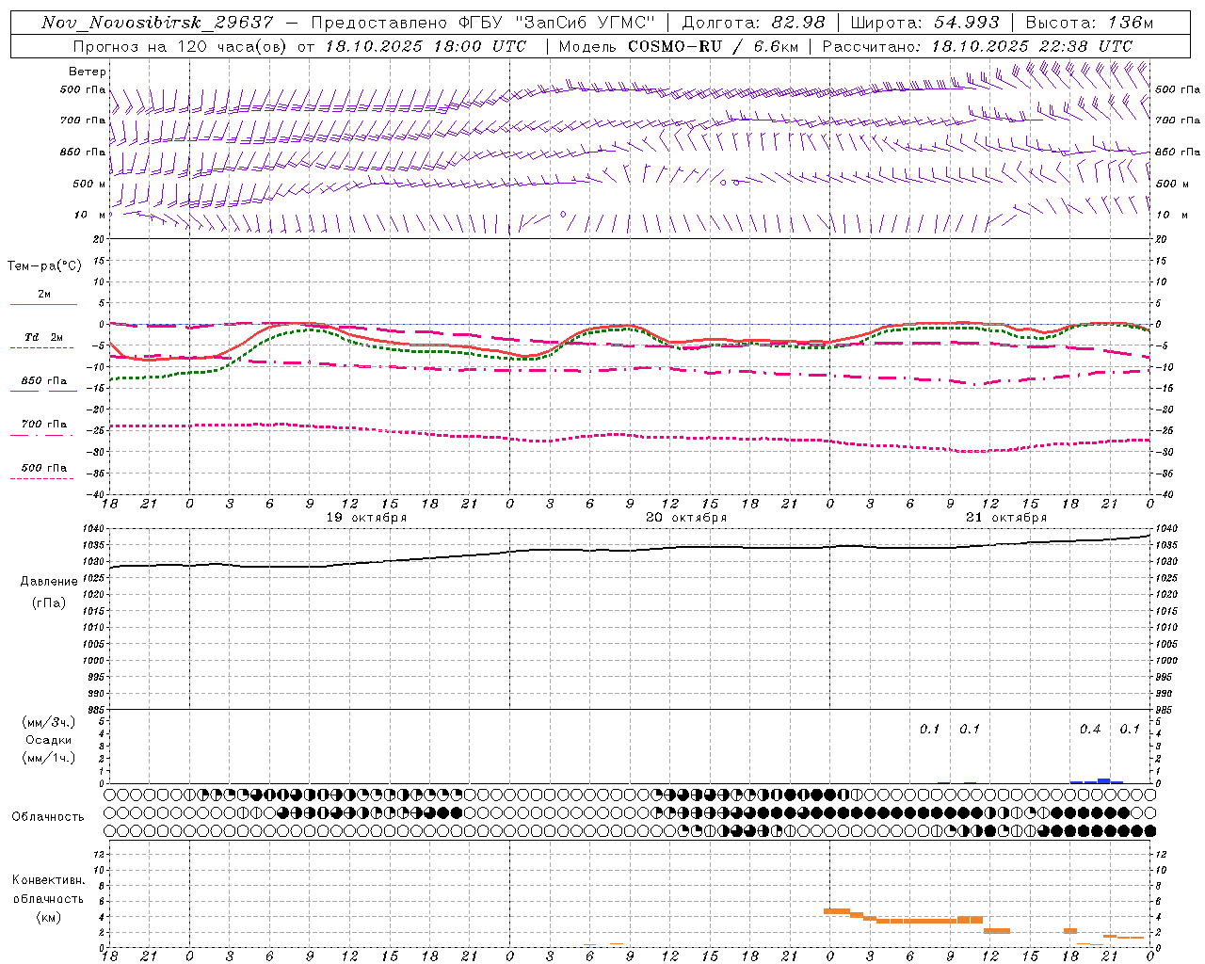Click the 'Рассчитано: 18.10.2025 22:38 UTC' text
Viewport: 1205px width, 964px height.
(x=977, y=46)
